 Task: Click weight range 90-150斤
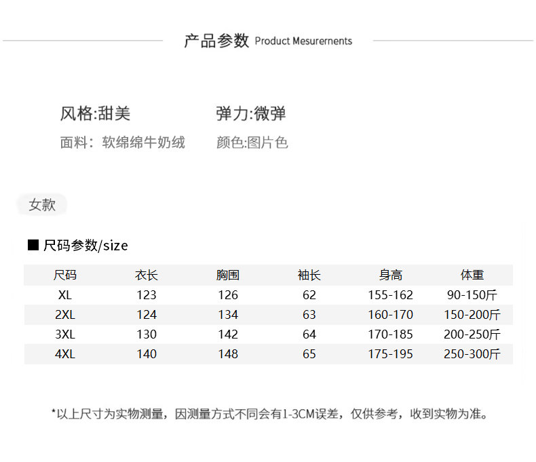tap(472, 295)
